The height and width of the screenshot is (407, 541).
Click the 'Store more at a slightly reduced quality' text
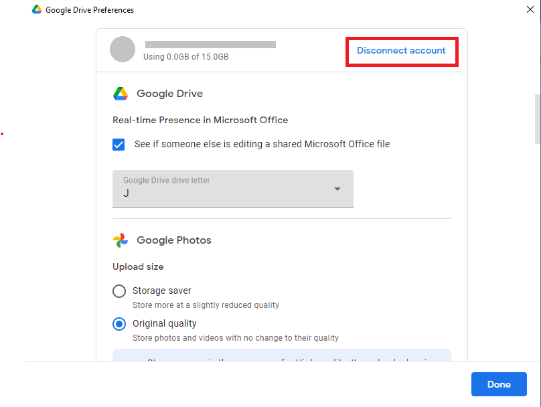click(206, 305)
